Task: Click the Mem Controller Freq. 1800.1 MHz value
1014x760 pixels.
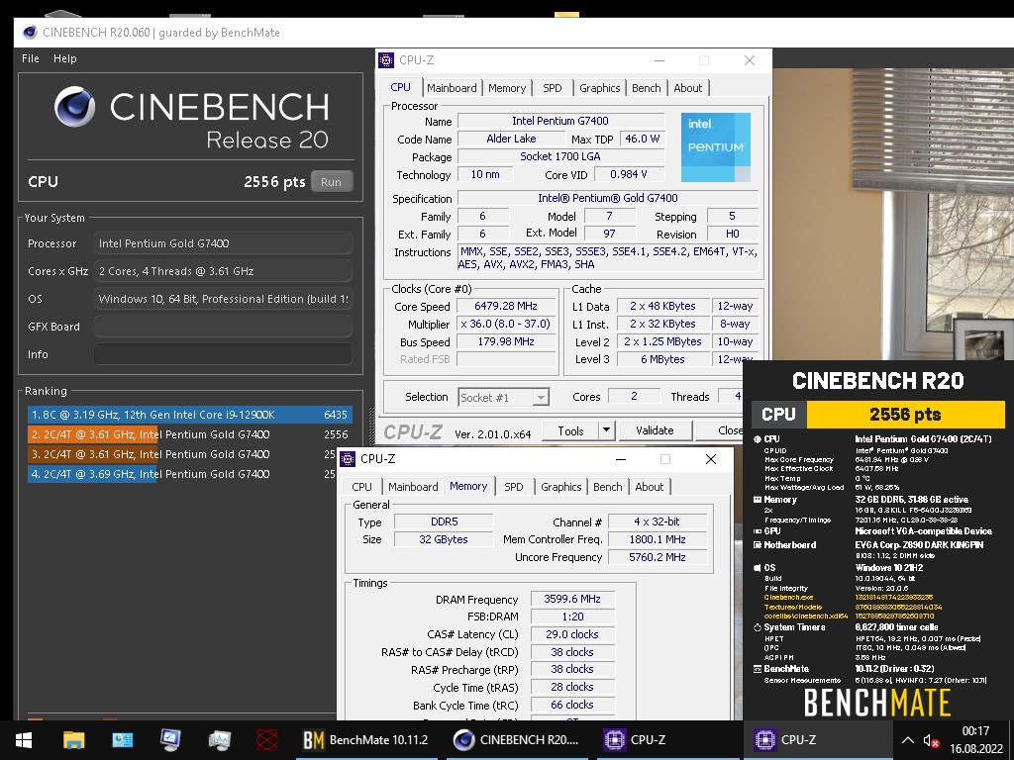Action: (658, 539)
